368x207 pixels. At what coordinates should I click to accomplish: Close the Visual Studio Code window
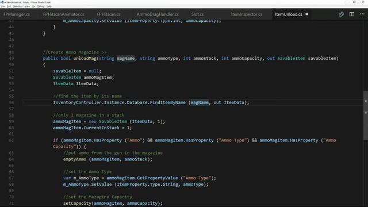pyautogui.click(x=363, y=2)
